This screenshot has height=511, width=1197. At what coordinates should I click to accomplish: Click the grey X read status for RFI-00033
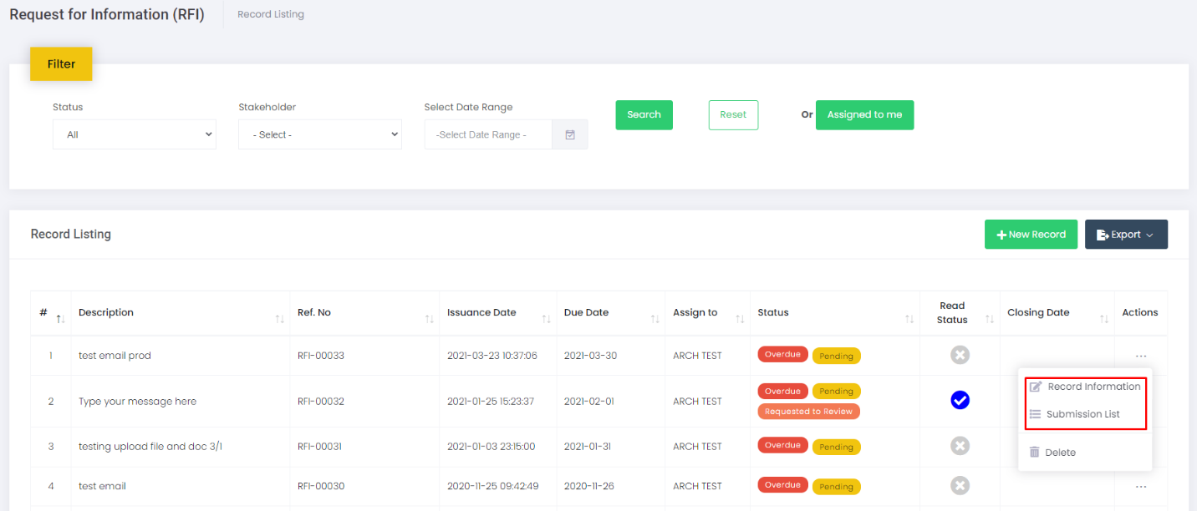pyautogui.click(x=960, y=356)
